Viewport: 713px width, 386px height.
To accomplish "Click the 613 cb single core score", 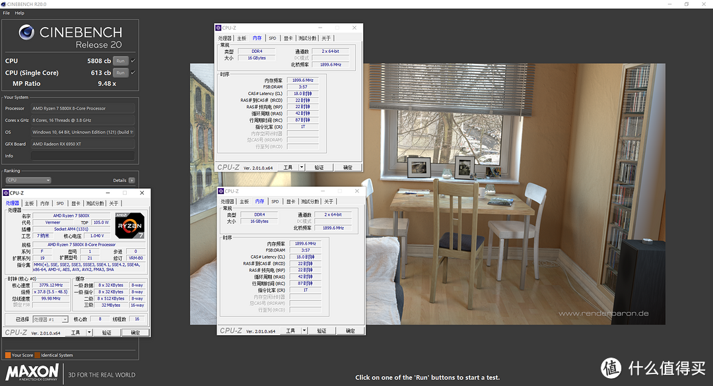I will 101,73.
